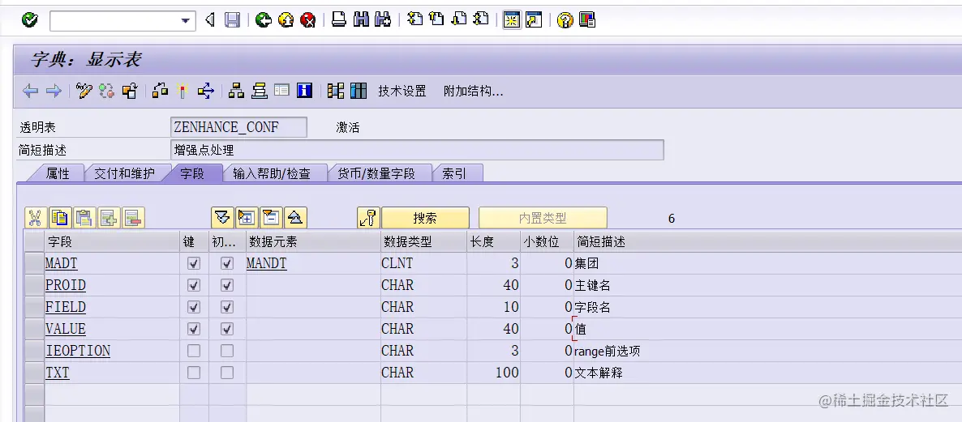Image resolution: width=962 pixels, height=422 pixels.
Task: Click the 附加结构... button
Action: 473,92
